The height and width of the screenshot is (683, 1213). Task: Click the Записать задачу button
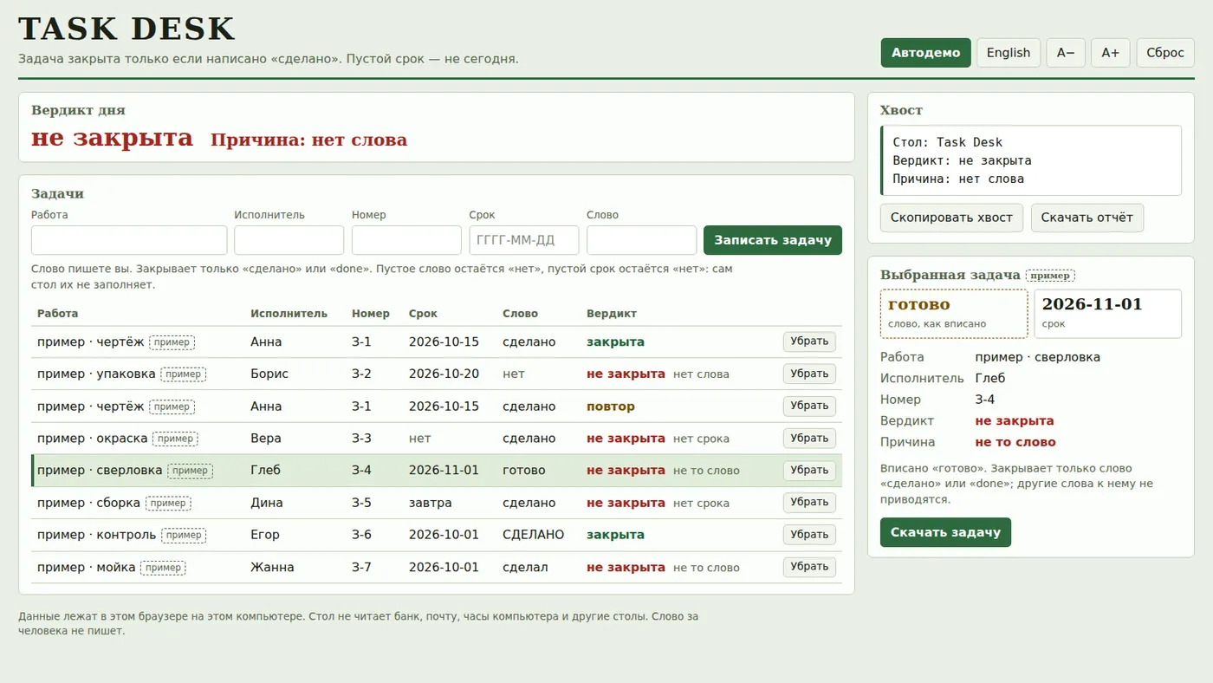pyautogui.click(x=773, y=240)
